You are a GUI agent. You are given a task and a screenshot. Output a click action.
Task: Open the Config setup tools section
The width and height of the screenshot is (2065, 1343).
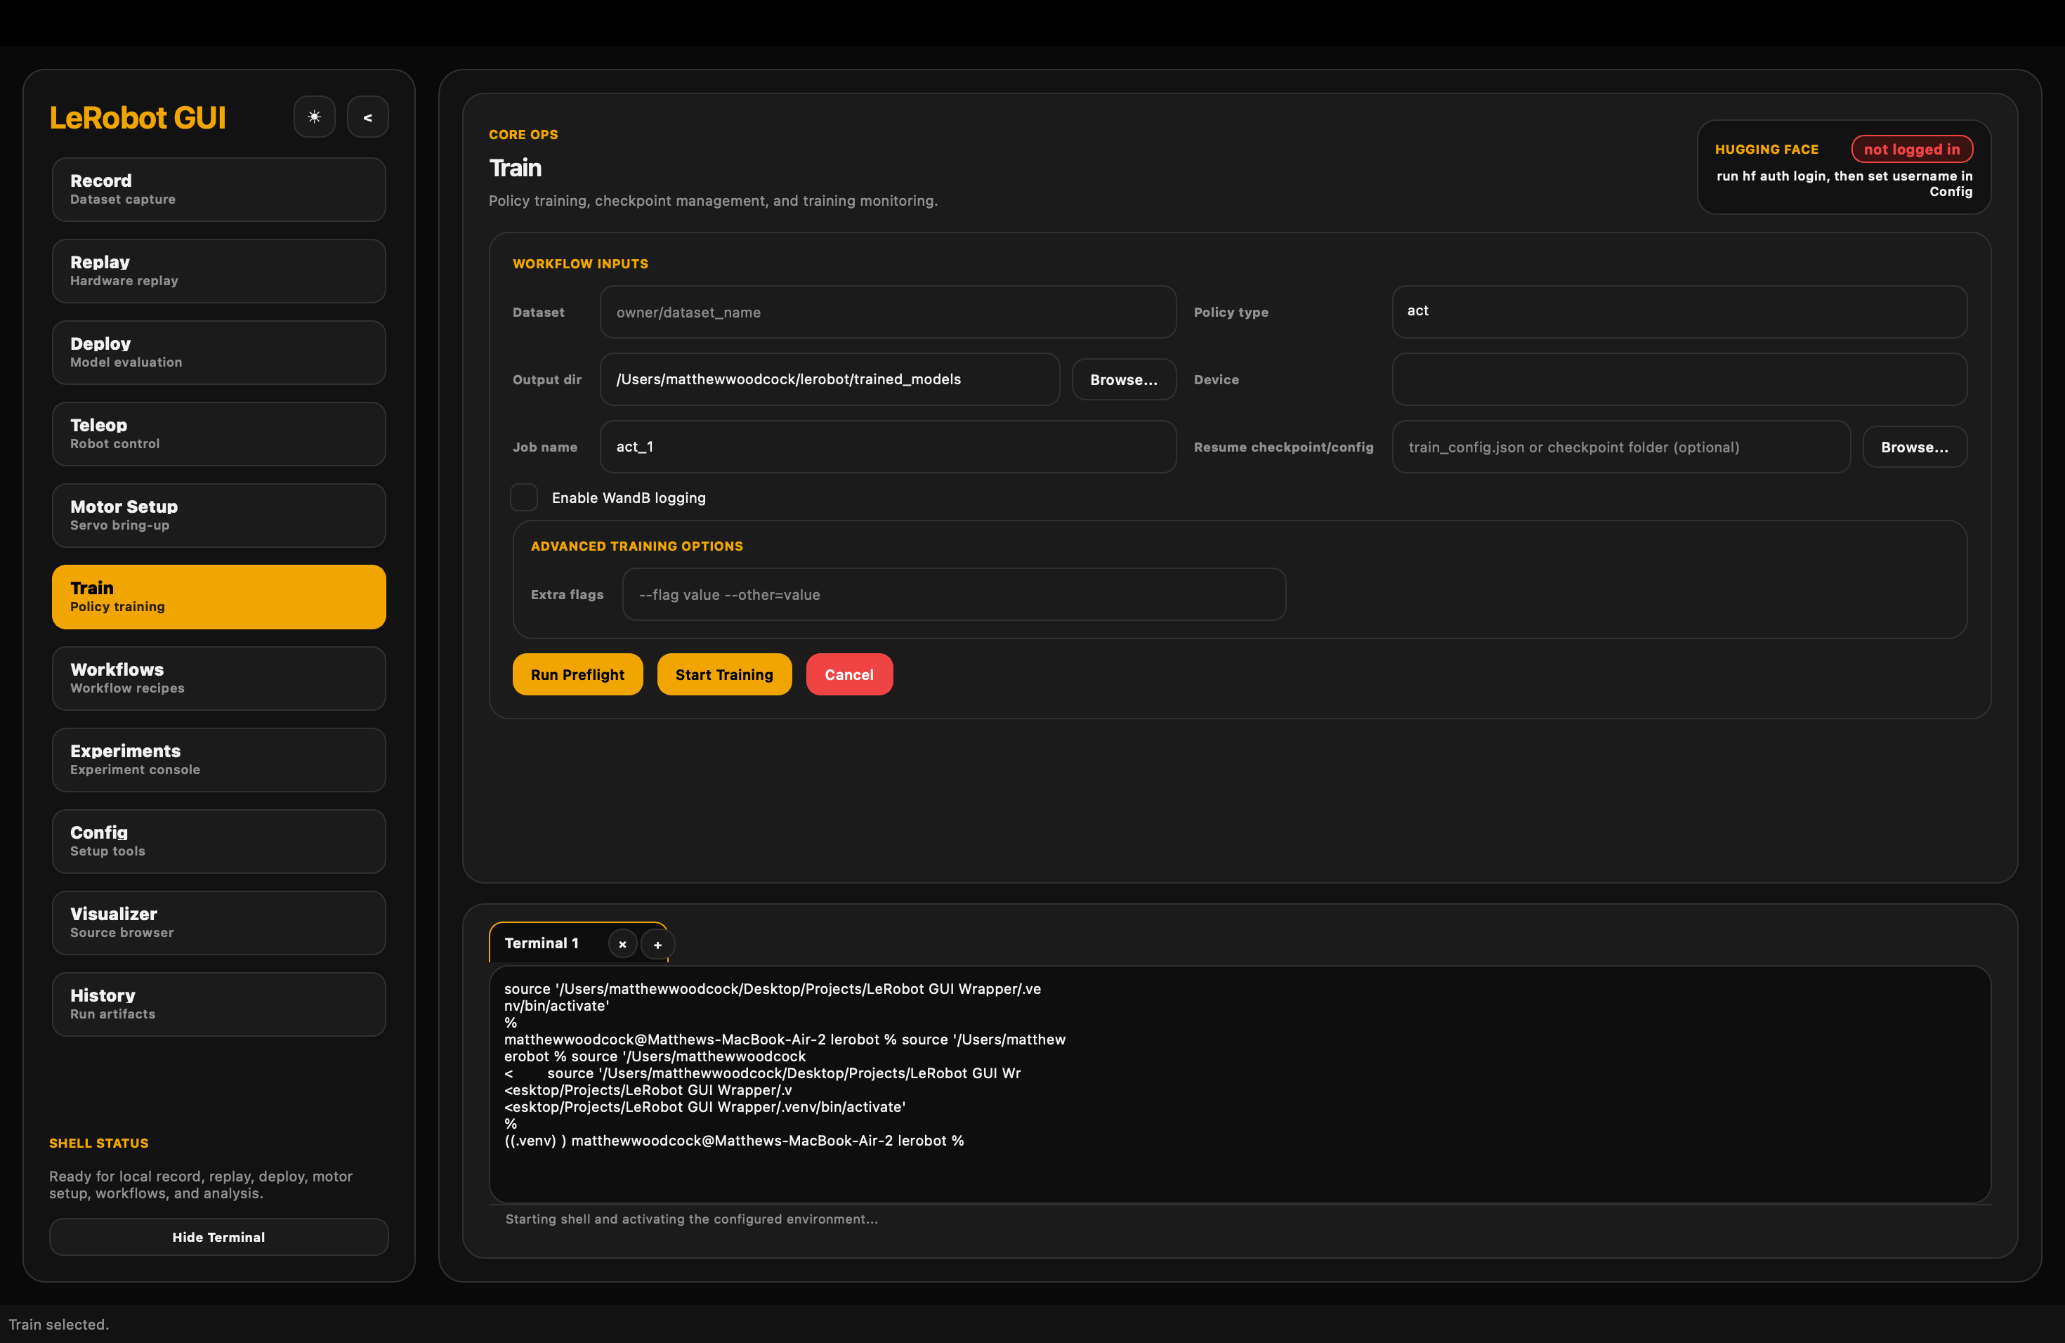pyautogui.click(x=218, y=841)
